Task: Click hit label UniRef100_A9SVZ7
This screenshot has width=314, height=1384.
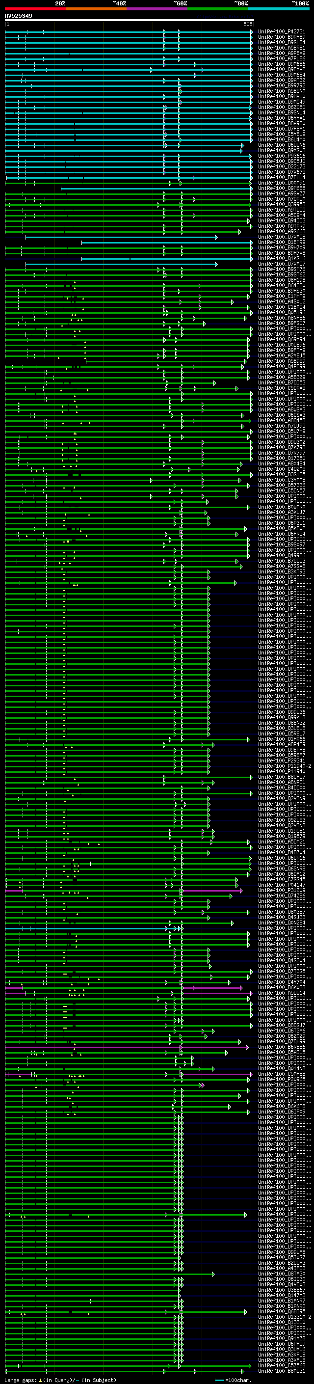Action: (x=282, y=193)
